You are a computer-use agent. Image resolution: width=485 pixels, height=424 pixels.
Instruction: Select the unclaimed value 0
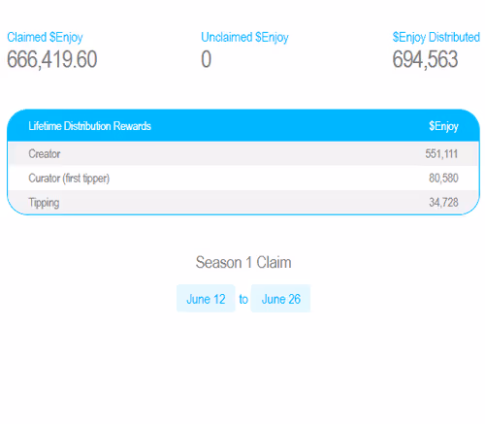[207, 59]
